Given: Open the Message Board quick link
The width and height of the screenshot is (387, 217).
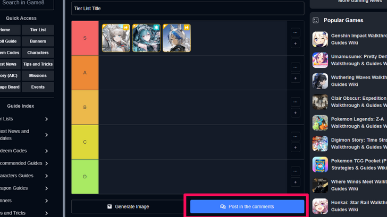Looking at the screenshot, I should point(10,87).
